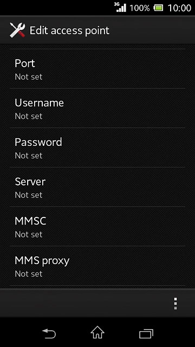Tap the green battery icon
The image size is (195, 347).
[x=158, y=8]
